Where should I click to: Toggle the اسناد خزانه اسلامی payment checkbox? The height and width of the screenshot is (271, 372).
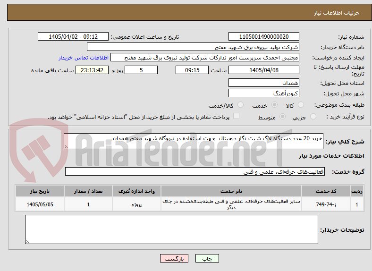coord(236,116)
